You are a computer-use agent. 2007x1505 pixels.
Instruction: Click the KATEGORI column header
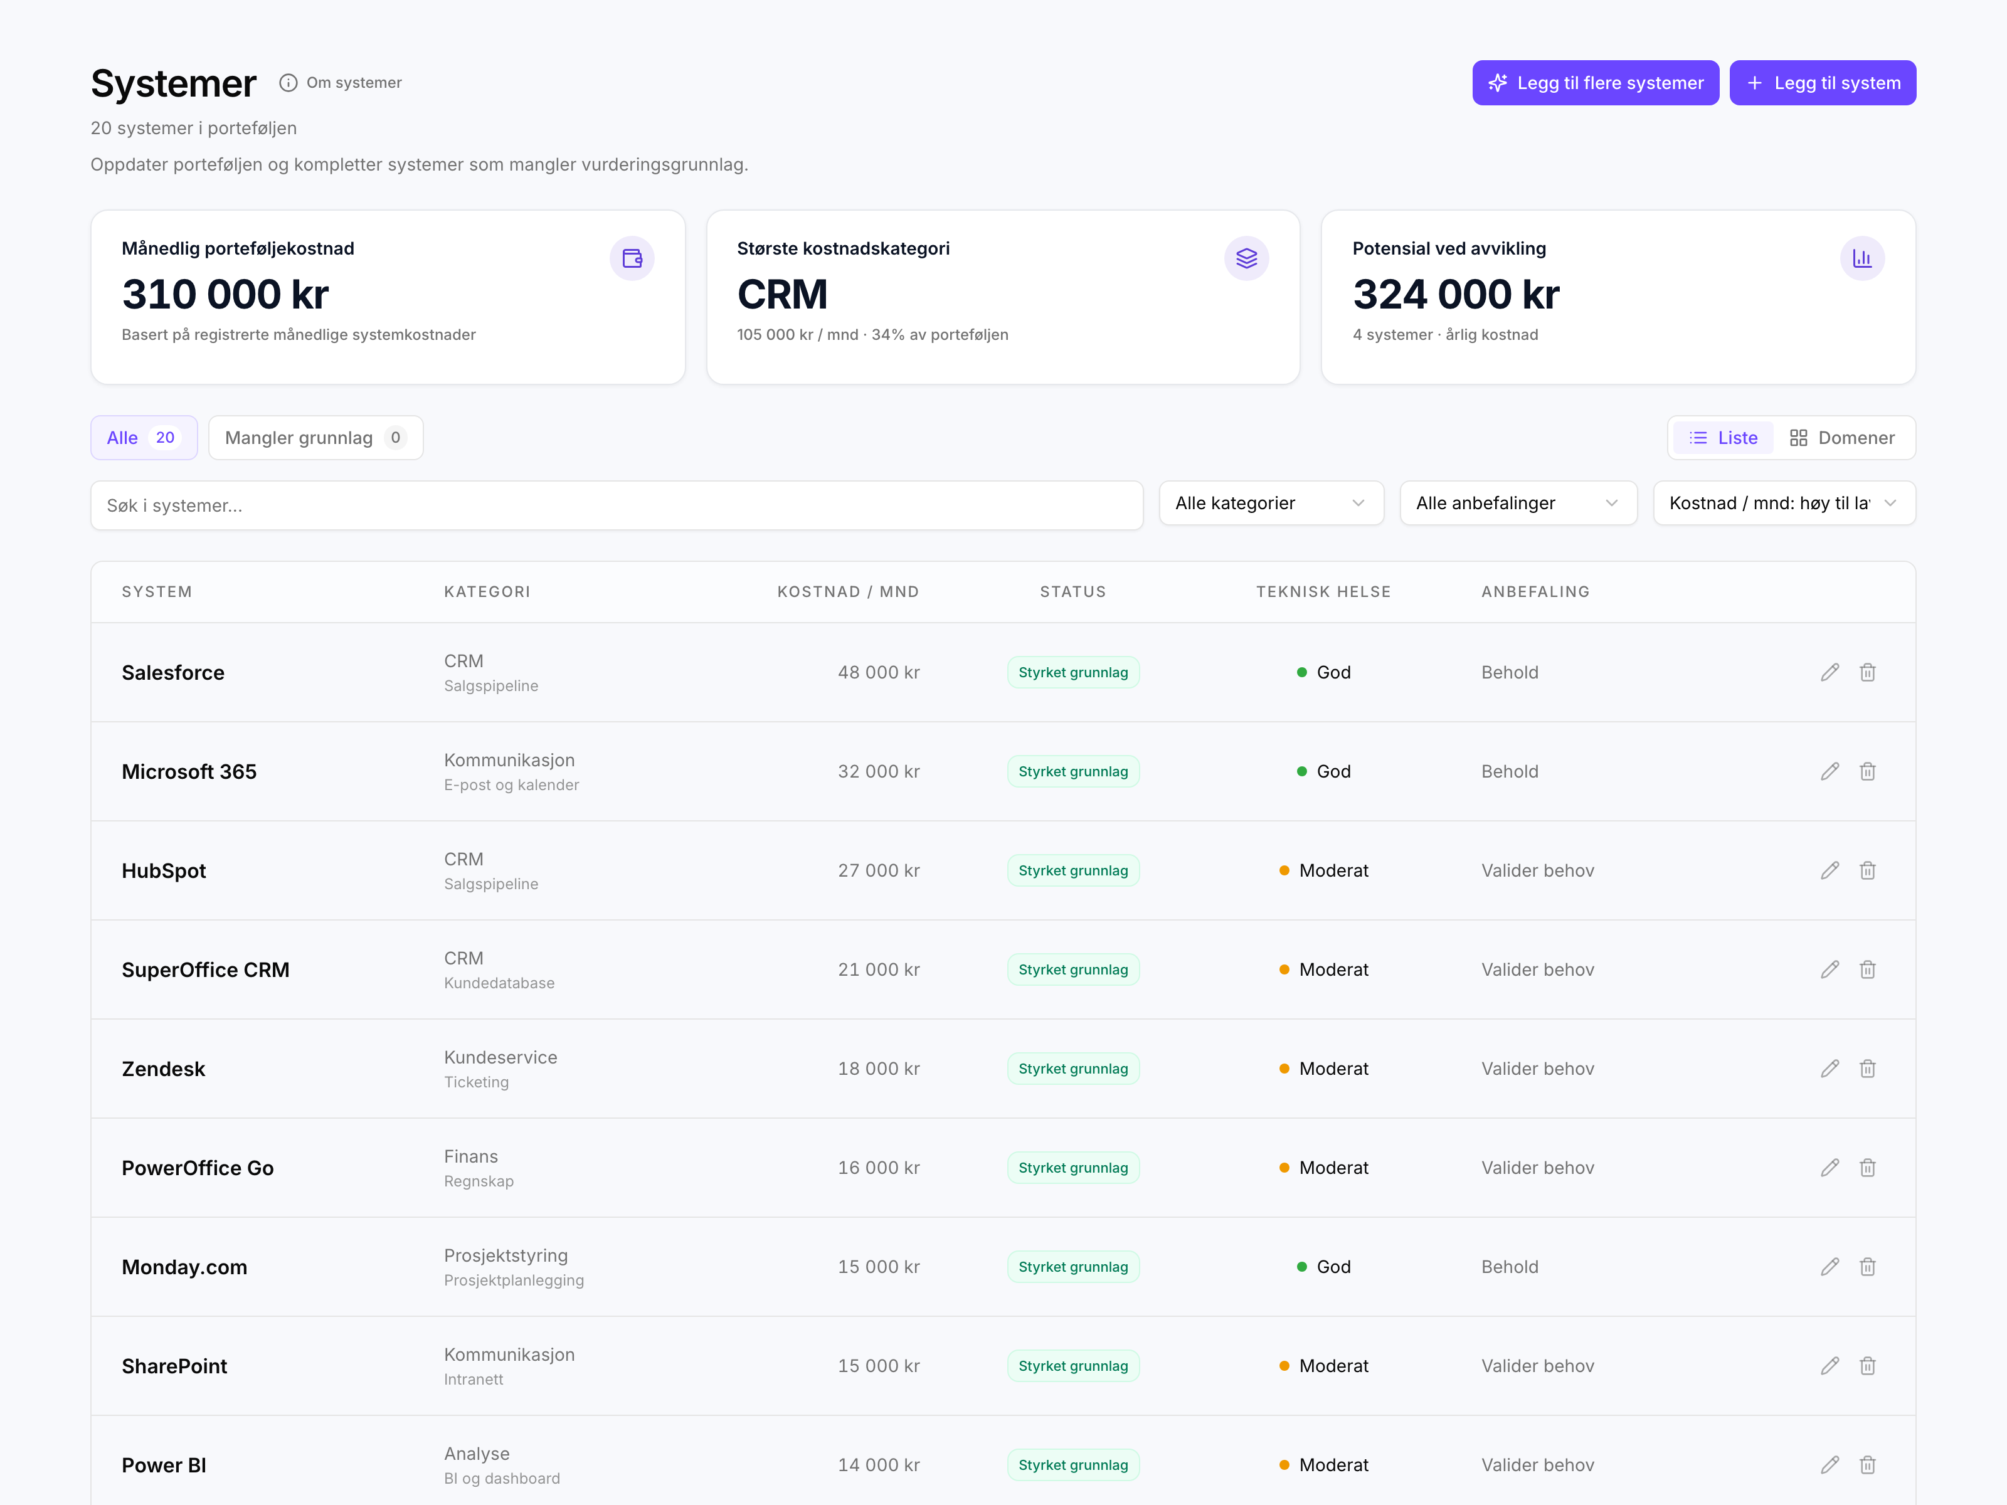[487, 591]
